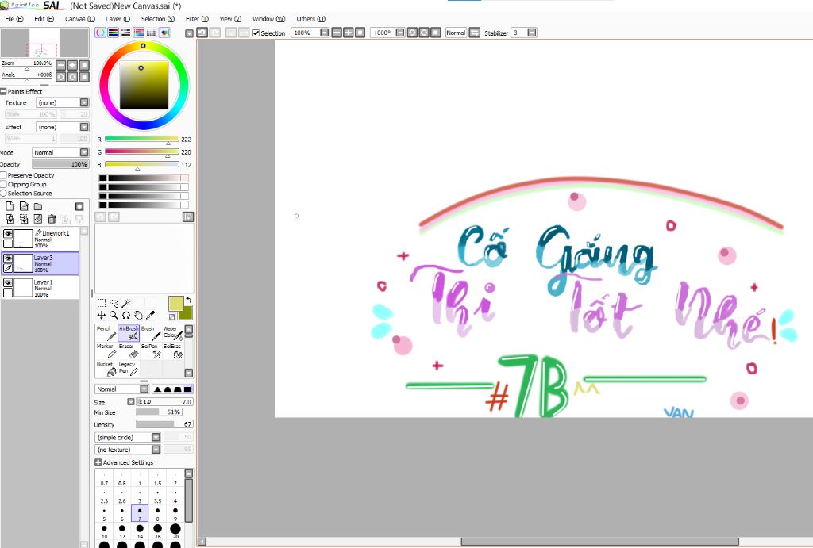Viewport: 813px width, 548px height.
Task: Open the Canvas menu
Action: click(80, 19)
